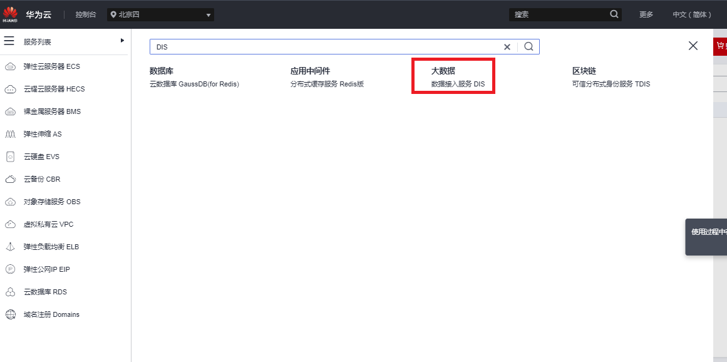Select 云备份 CBR in sidebar

(42, 179)
